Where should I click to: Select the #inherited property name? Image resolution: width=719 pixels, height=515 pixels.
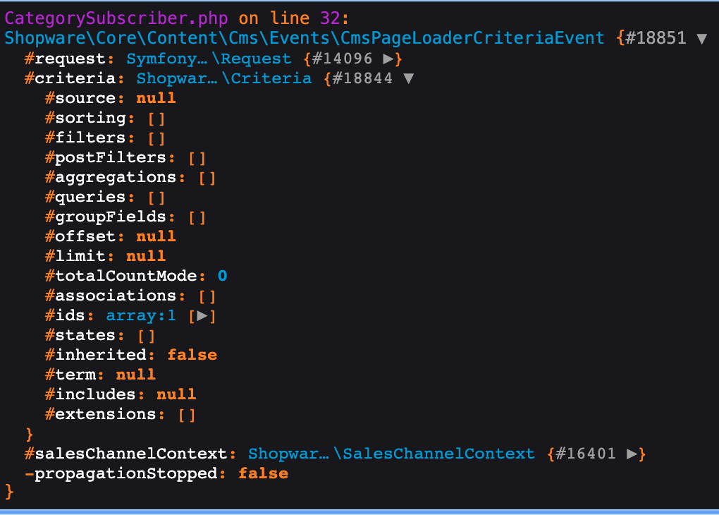(95, 355)
